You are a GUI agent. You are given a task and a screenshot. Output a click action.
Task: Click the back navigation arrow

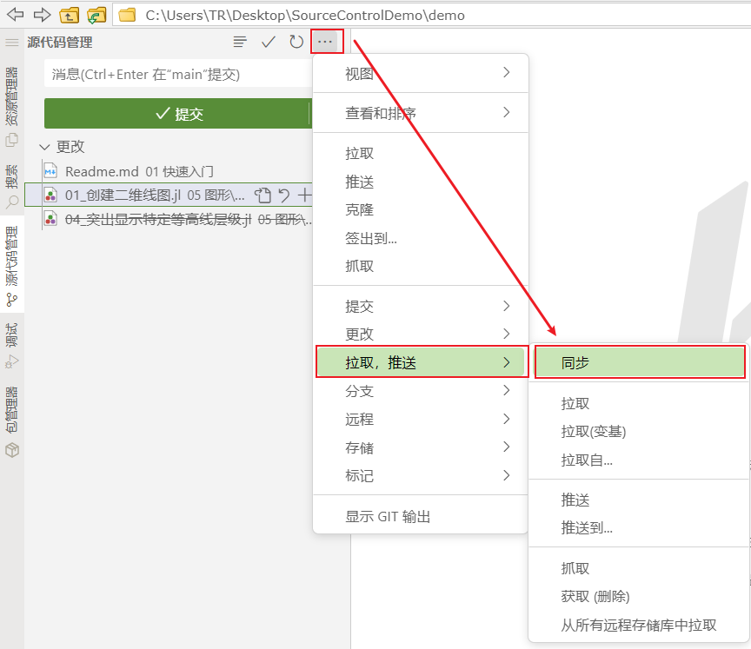[x=16, y=15]
